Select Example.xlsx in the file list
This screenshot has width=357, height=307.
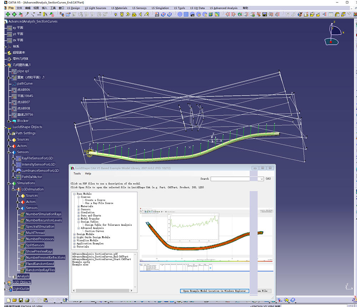coord(80,264)
